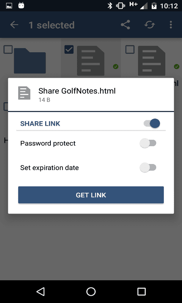Tap the Share GolfNotes.html title

pos(77,91)
